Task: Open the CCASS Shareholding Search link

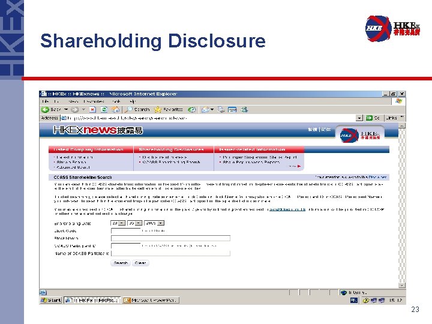Action: click(x=171, y=162)
